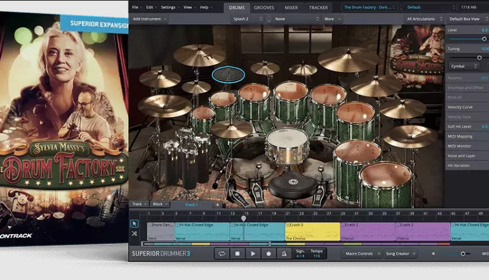Expand the Song Creator panel
This screenshot has width=489, height=280.
[400, 254]
